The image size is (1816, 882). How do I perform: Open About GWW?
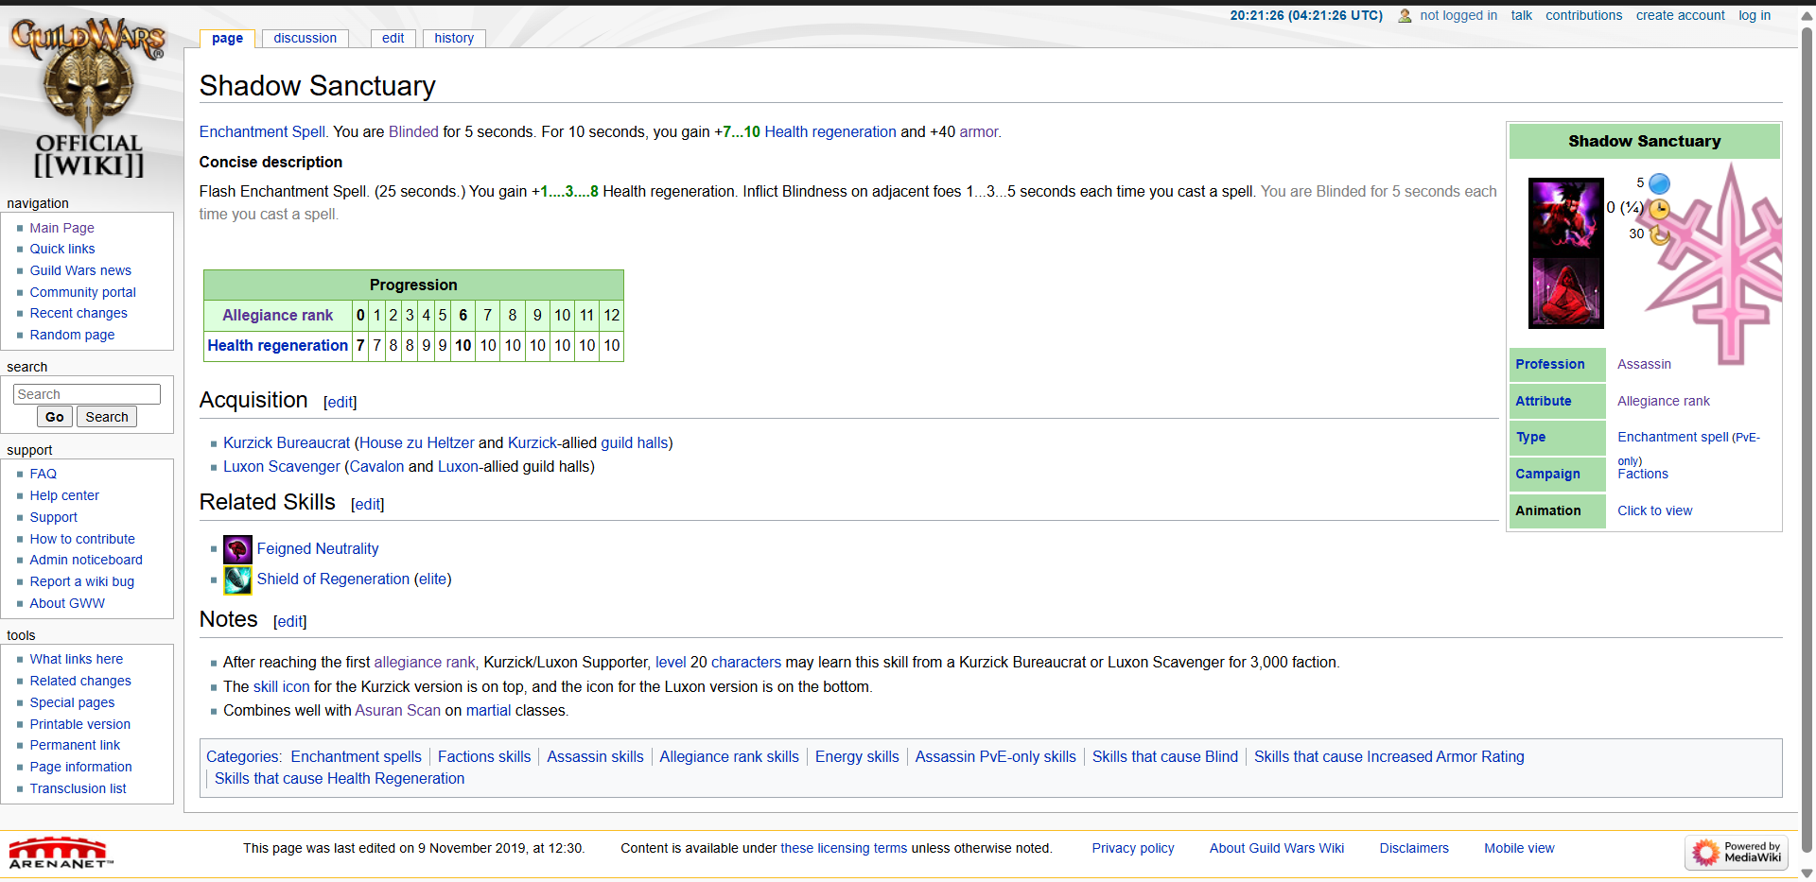coord(67,603)
